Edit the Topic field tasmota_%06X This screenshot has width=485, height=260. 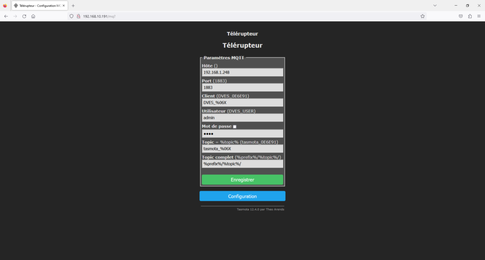coord(242,148)
